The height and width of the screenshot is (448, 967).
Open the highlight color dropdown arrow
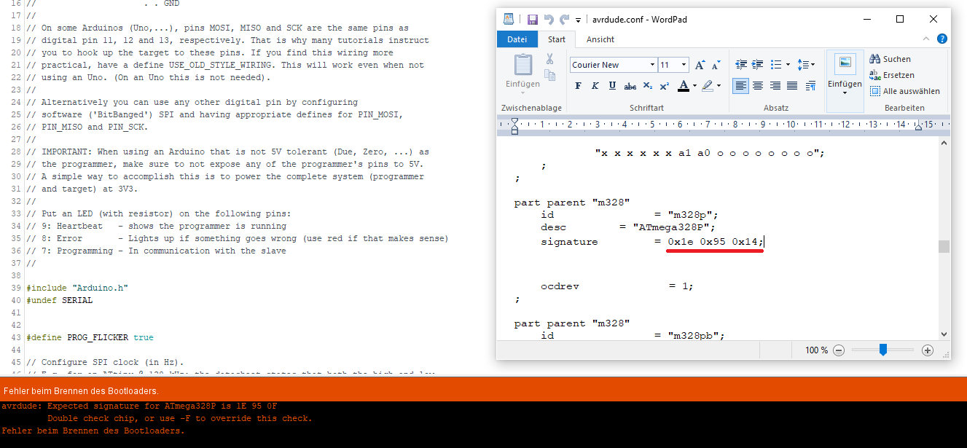coord(719,86)
